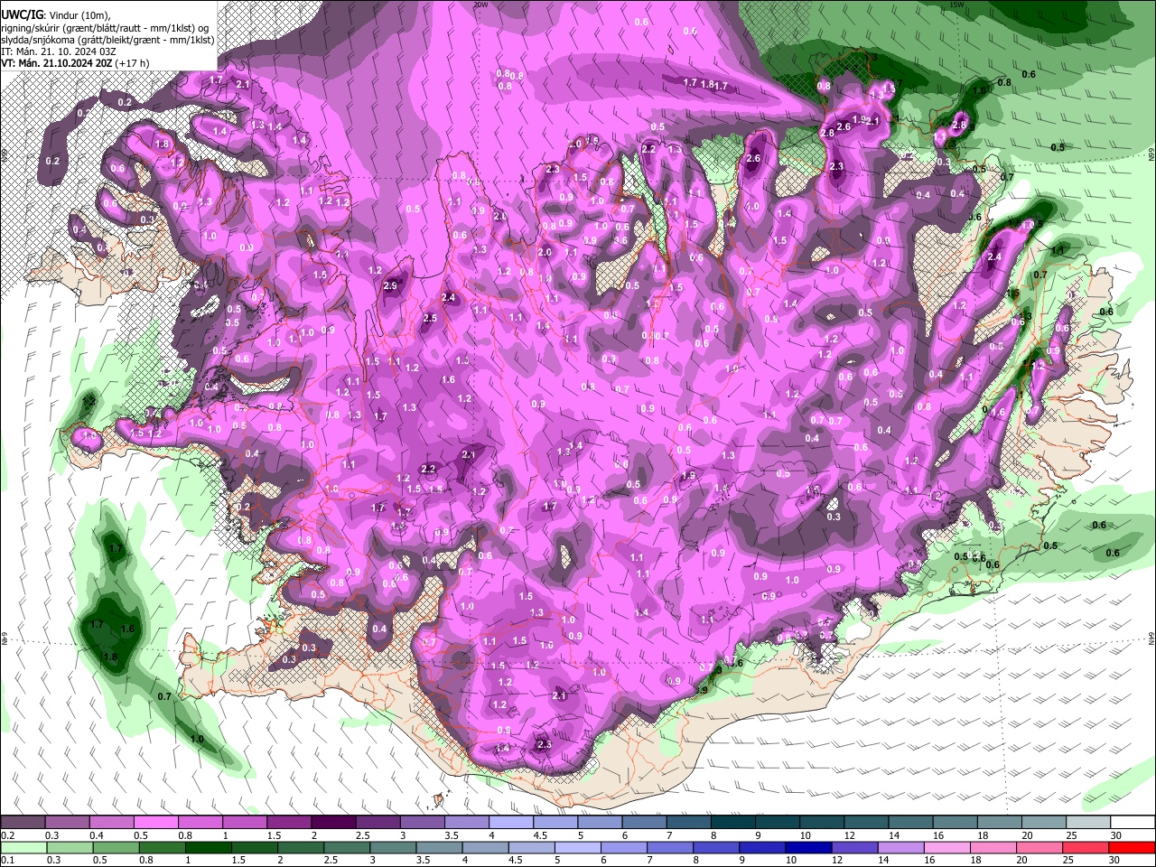Image resolution: width=1156 pixels, height=867 pixels.
Task: Choose the bright pink 0.5 swatch in purple legend
Action: pyautogui.click(x=155, y=823)
